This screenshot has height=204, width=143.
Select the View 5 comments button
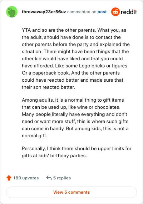pyautogui.click(x=71, y=192)
